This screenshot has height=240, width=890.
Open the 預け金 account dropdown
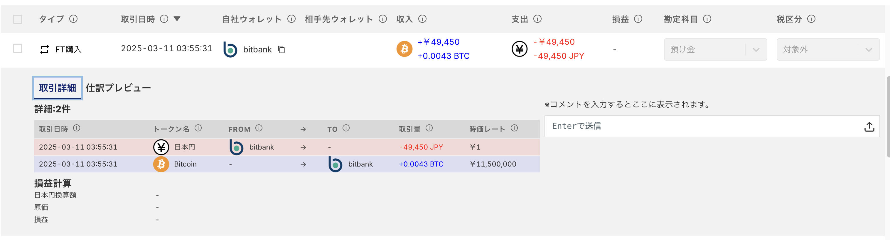[x=715, y=49]
